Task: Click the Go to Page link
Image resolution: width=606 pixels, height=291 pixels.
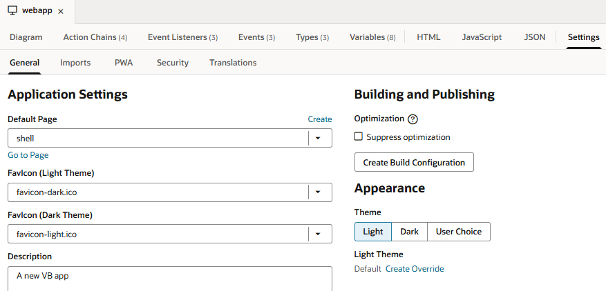Action: point(28,155)
